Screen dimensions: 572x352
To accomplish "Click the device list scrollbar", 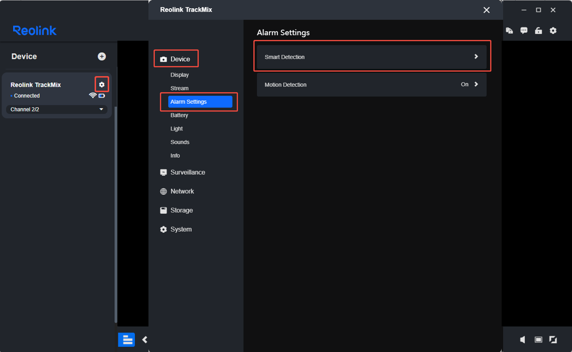I will click(115, 214).
